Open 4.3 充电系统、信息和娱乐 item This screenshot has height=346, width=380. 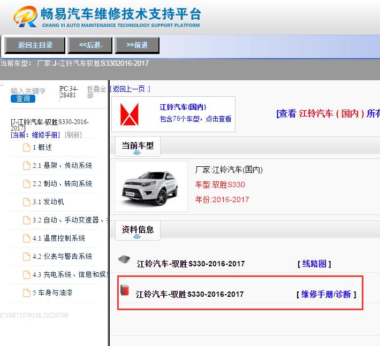pos(70,274)
